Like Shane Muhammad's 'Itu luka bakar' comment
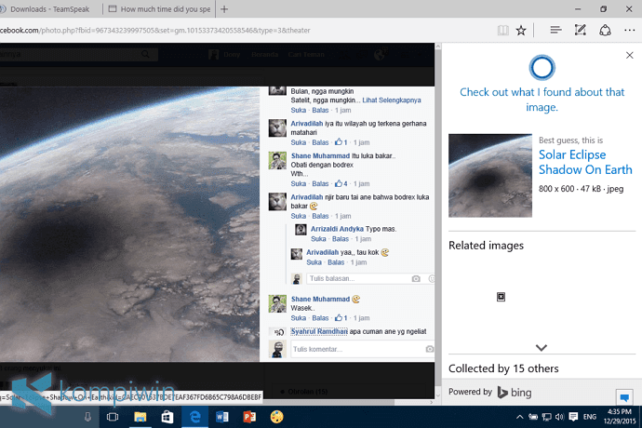The image size is (642, 428). pos(298,183)
